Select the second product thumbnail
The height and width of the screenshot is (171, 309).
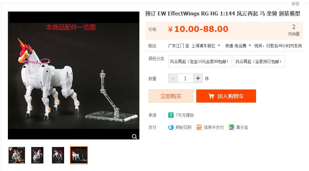(x=37, y=155)
